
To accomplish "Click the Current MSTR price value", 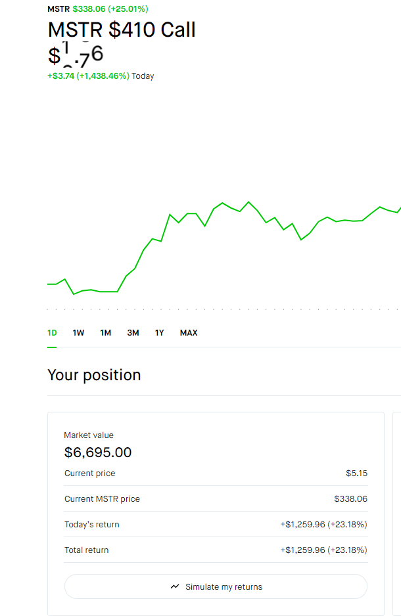I will (x=351, y=498).
